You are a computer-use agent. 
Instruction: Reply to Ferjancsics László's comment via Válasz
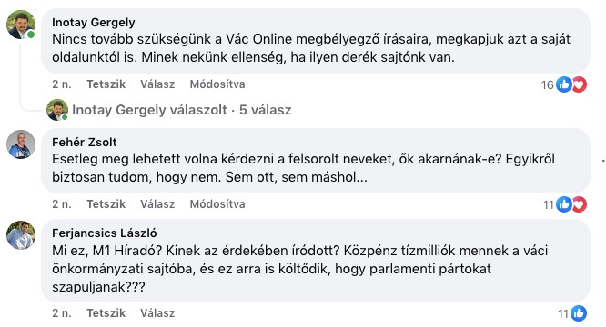click(157, 313)
